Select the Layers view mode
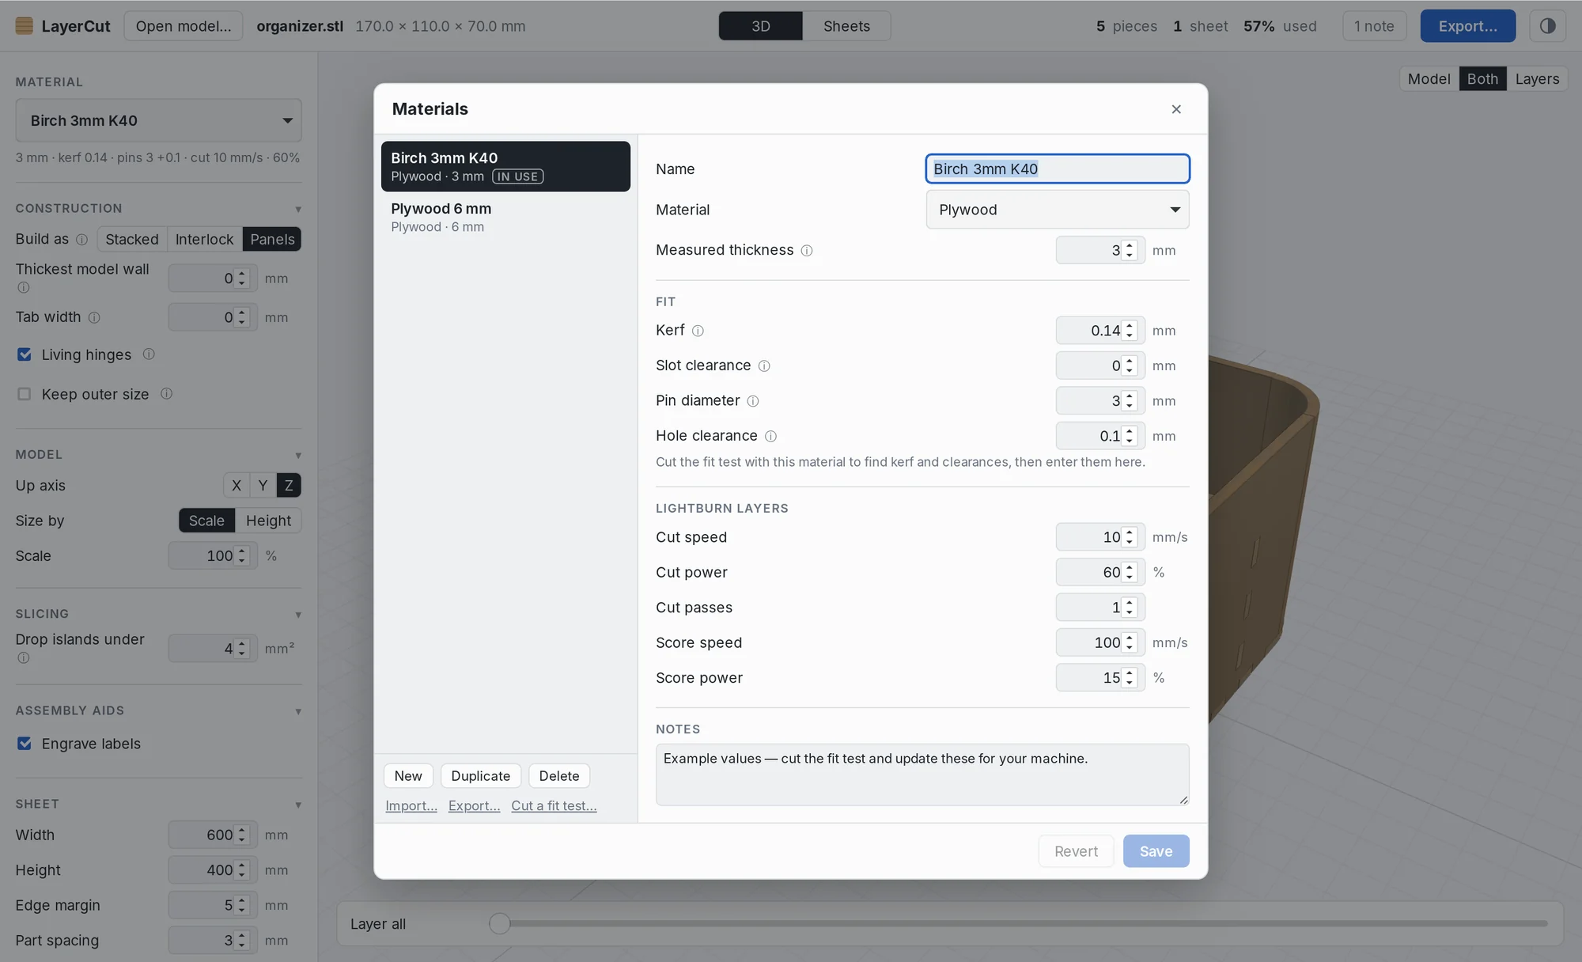This screenshot has height=962, width=1582. click(1537, 79)
